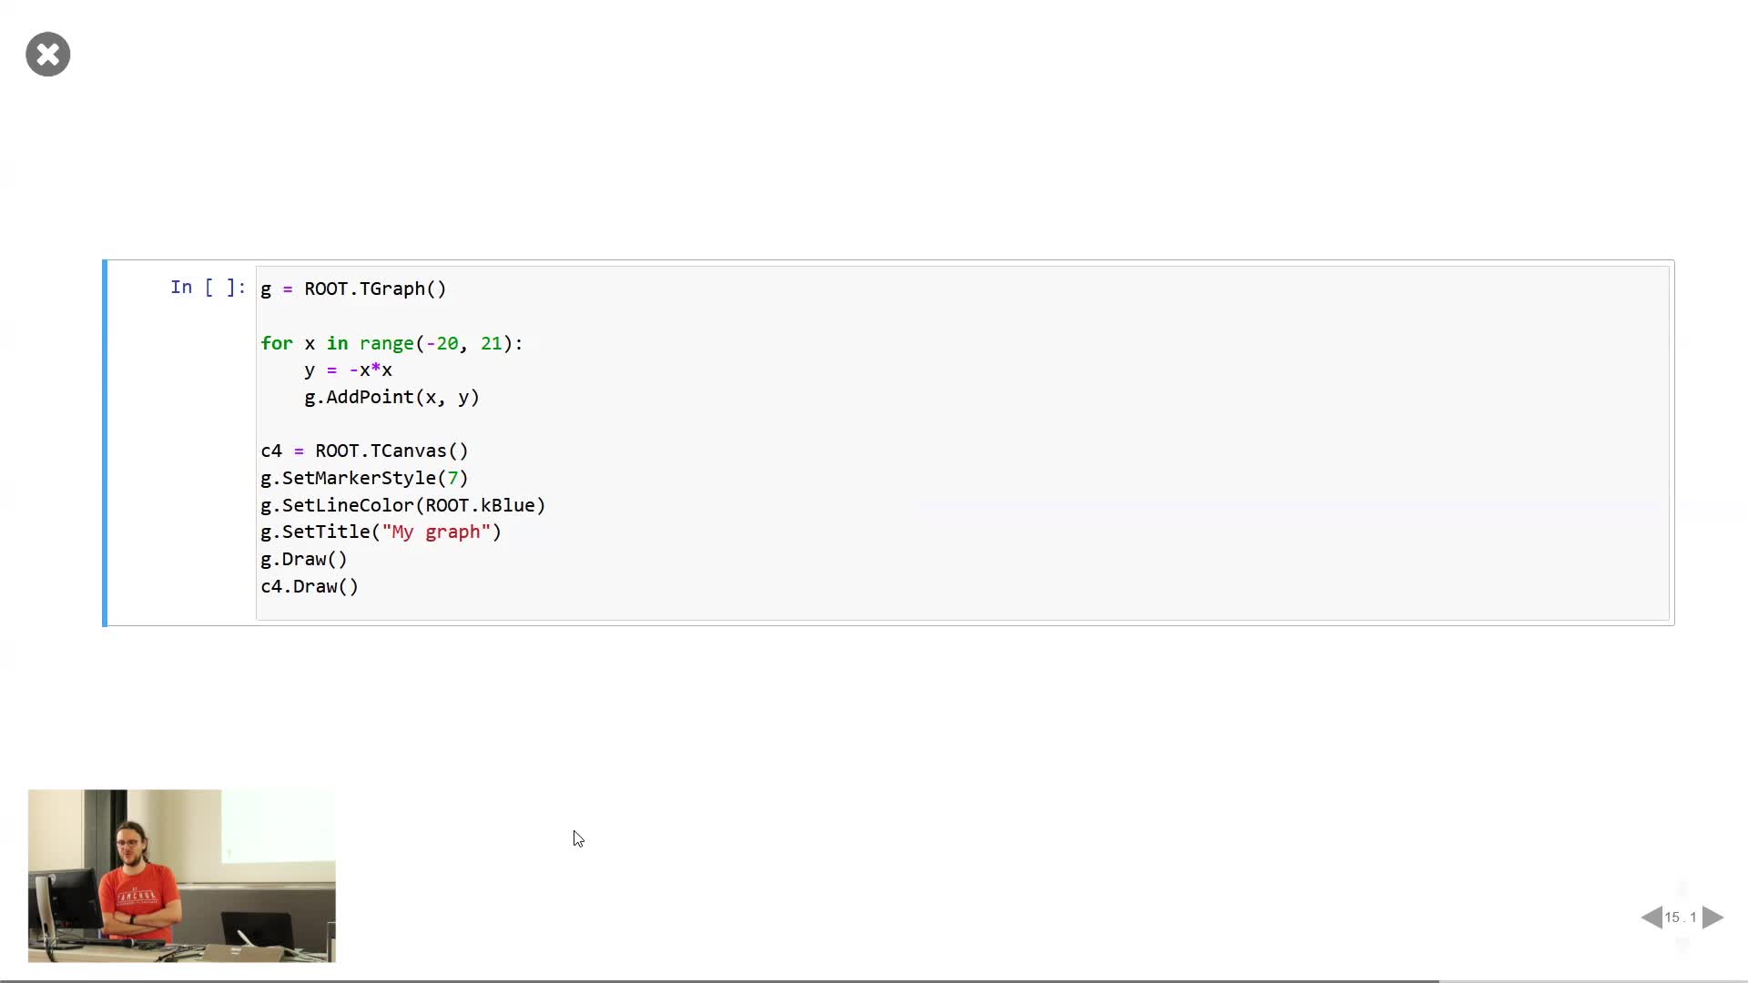Close the slideshow with the X icon
This screenshot has width=1748, height=983.
click(x=48, y=55)
